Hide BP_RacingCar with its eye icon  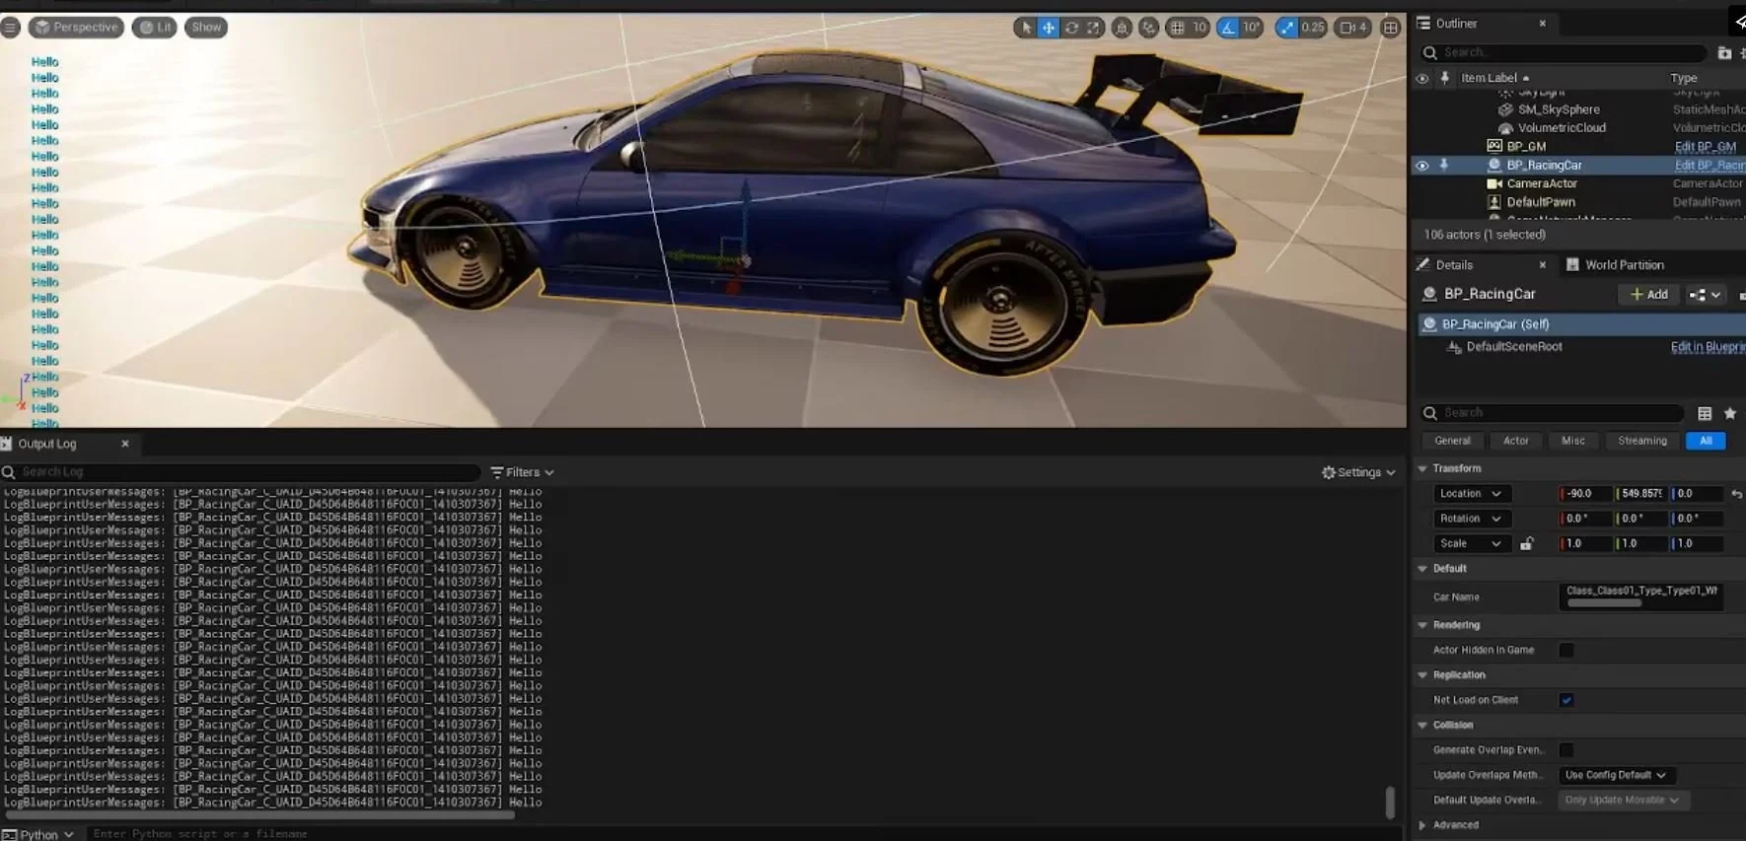coord(1422,166)
